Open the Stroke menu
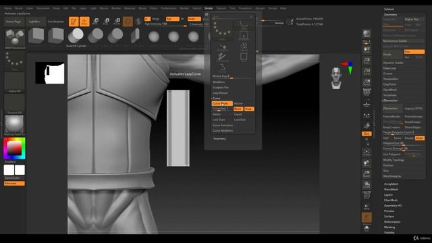 (209, 8)
